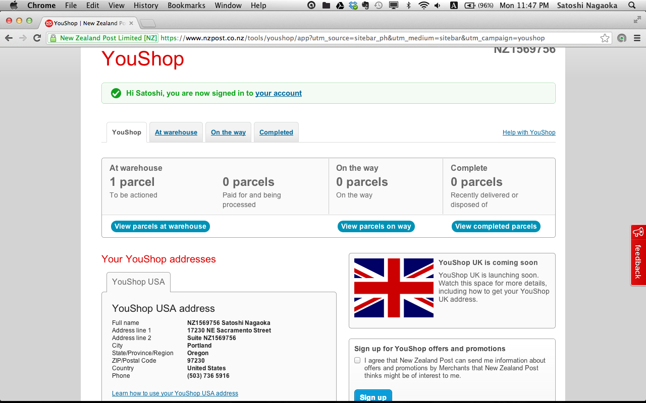Screen dimensions: 646x403
Task: Click the battery status icon
Action: (469, 6)
